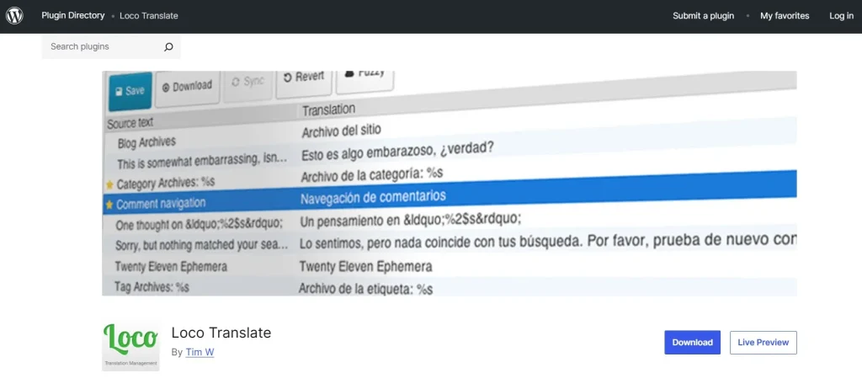Click the blue Download button
Viewport: 862px width, 389px height.
point(692,342)
